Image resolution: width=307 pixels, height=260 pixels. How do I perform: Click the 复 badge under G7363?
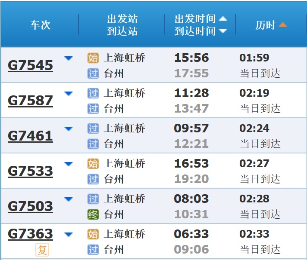(42, 250)
